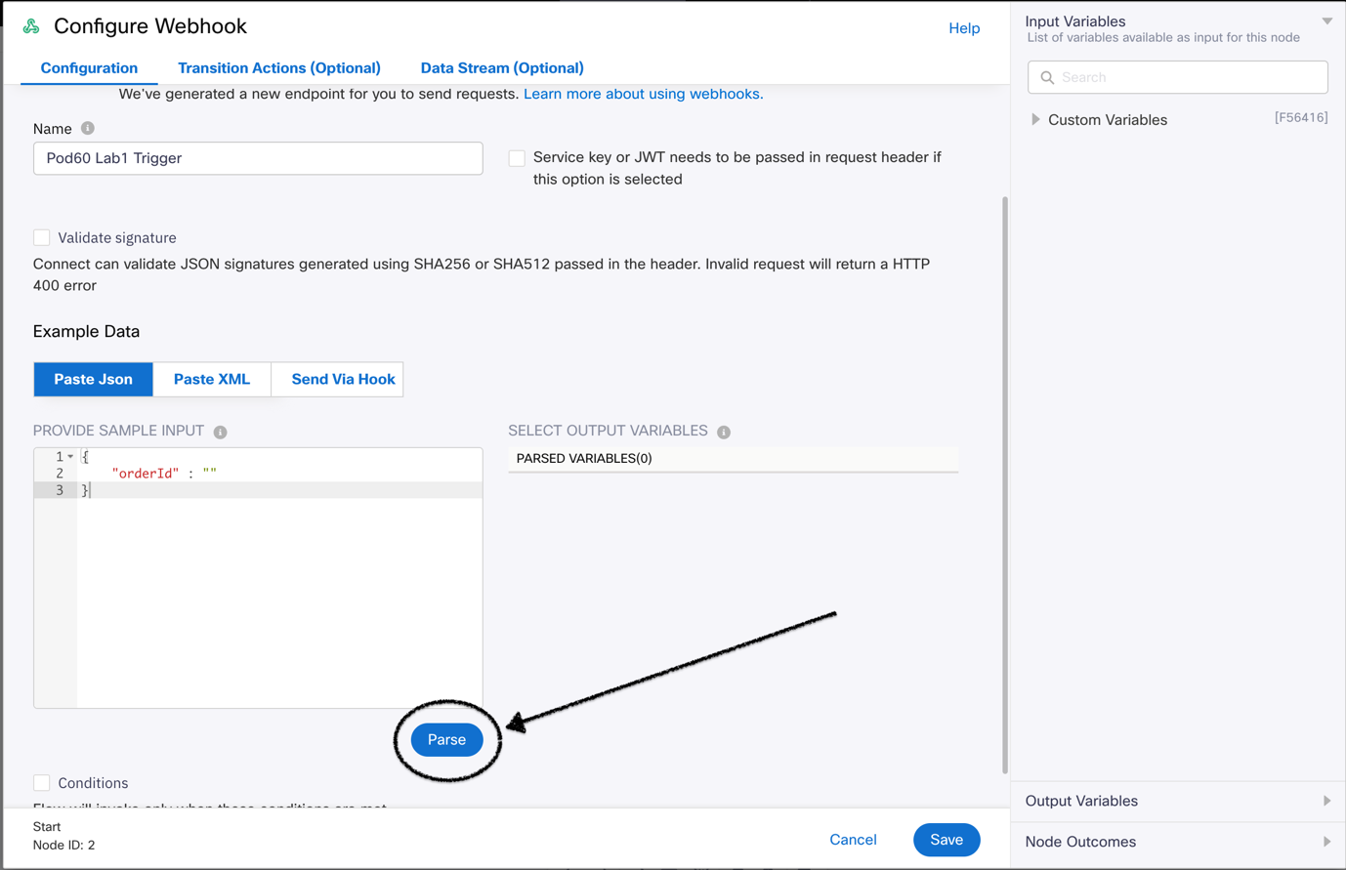Image resolution: width=1346 pixels, height=870 pixels.
Task: Click info icon next to Provide Sample Input
Action: (221, 432)
